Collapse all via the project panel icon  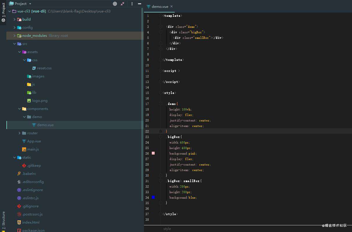122,4
